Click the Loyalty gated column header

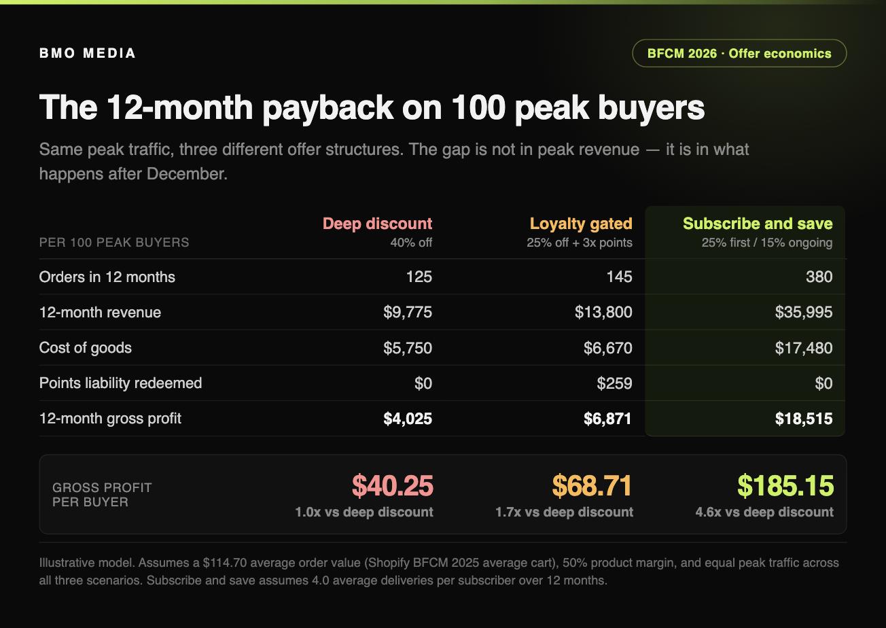pos(581,224)
